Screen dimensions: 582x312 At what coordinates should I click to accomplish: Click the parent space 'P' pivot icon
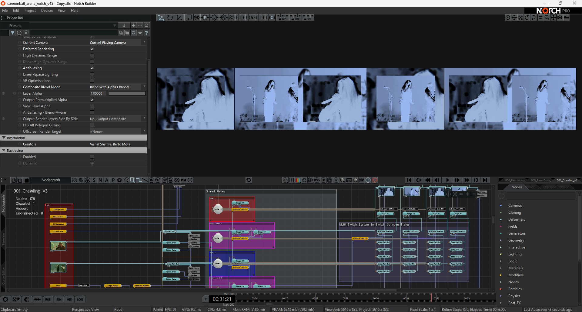coord(205,18)
